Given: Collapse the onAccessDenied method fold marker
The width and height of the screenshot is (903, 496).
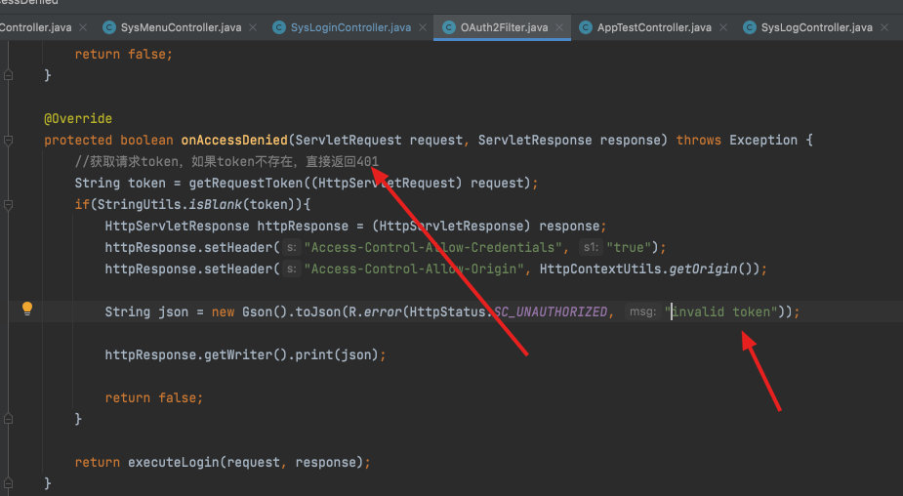Looking at the screenshot, I should point(8,140).
